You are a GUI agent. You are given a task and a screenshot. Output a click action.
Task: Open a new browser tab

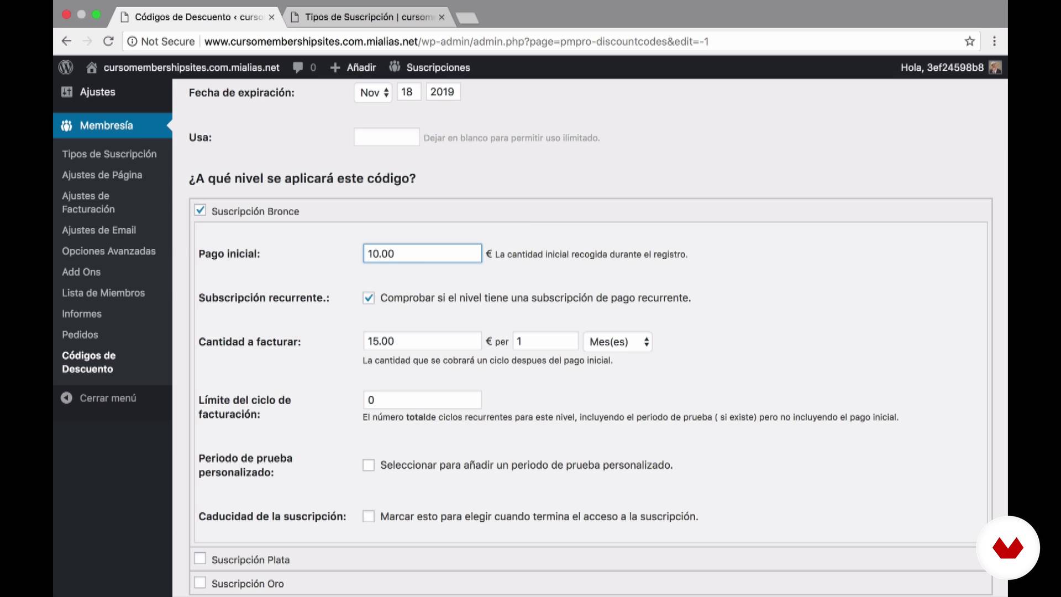pyautogui.click(x=468, y=18)
